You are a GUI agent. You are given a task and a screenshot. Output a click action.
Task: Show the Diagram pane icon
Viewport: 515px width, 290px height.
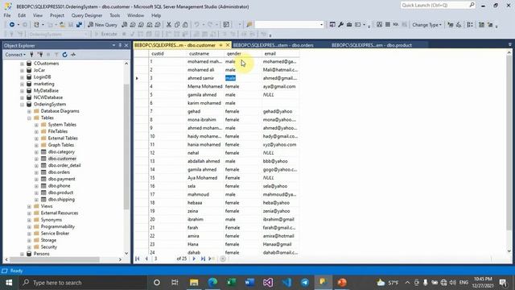coord(379,25)
